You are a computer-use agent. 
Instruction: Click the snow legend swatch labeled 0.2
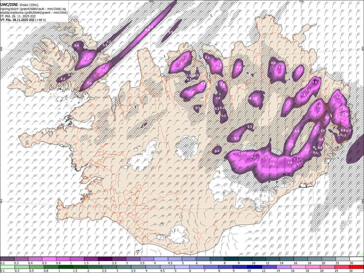(7, 259)
